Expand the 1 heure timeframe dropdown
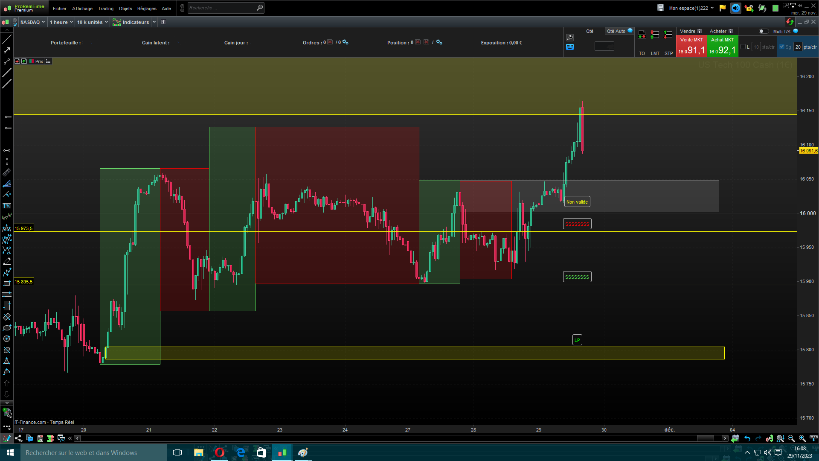The image size is (819, 461). [x=61, y=22]
